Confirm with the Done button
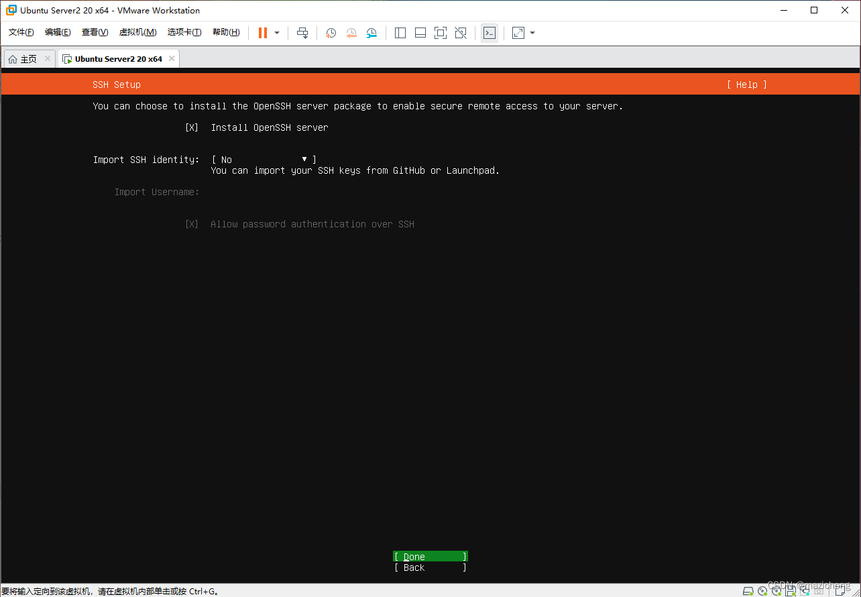The height and width of the screenshot is (597, 861). (430, 557)
